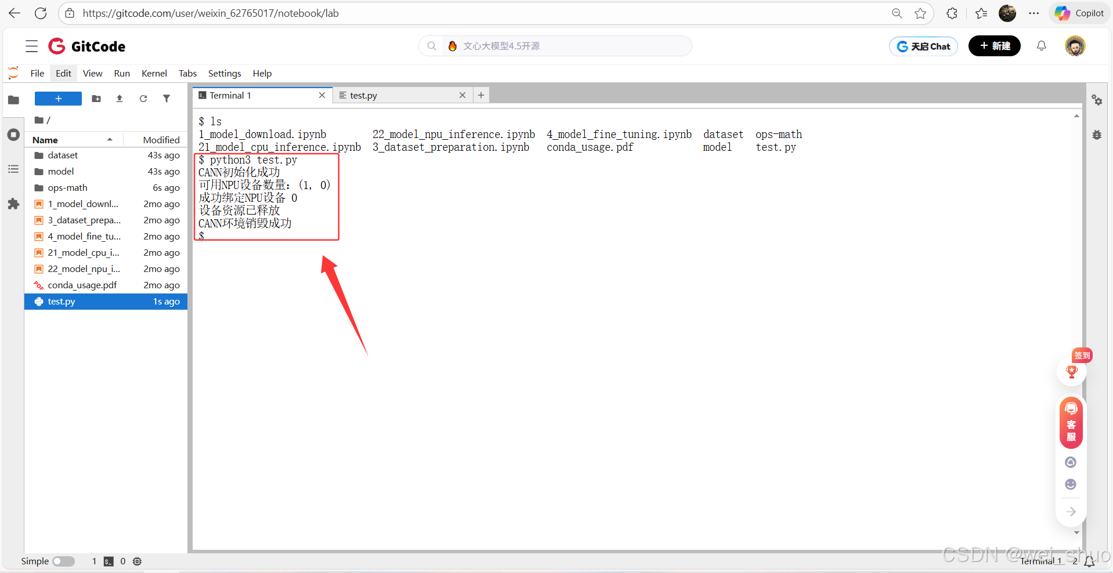
Task: Go back in the browser
Action: [15, 13]
